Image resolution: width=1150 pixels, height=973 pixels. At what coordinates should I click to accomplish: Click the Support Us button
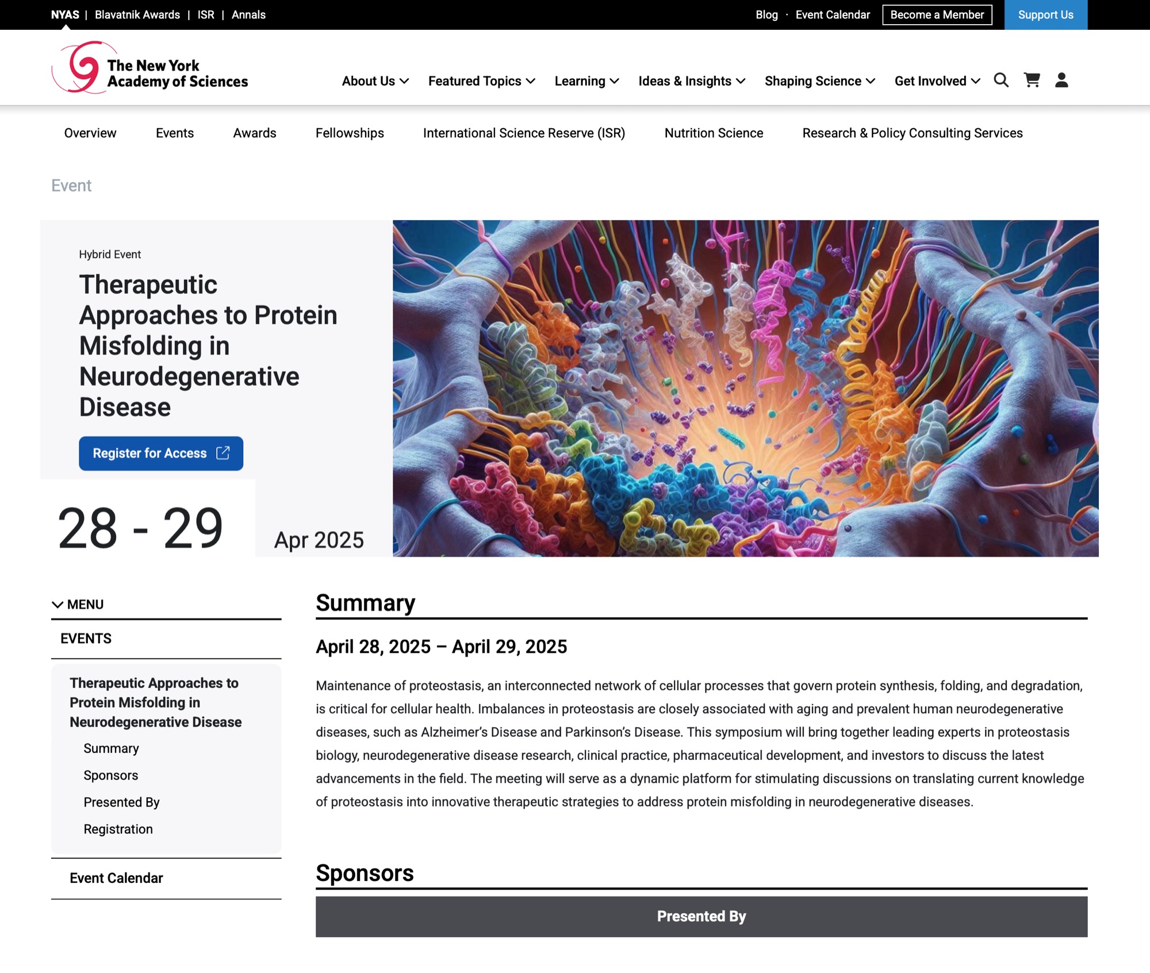click(1045, 15)
